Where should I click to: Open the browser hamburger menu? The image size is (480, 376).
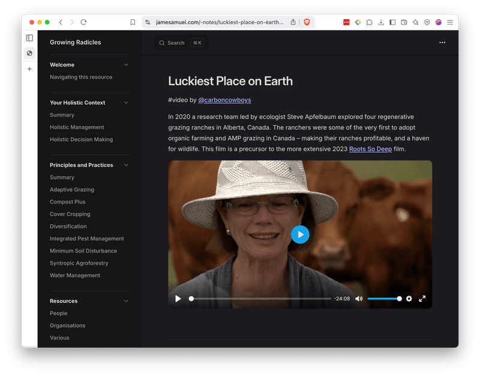[x=450, y=22]
